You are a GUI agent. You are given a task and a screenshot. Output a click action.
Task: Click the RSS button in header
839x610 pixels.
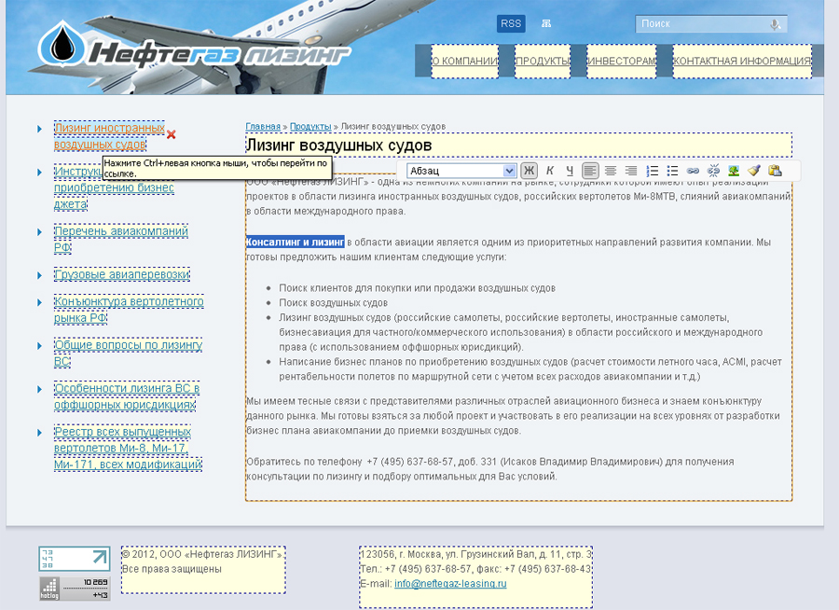511,23
